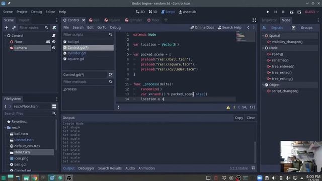Fold the _process function at line 11

tap(131, 84)
